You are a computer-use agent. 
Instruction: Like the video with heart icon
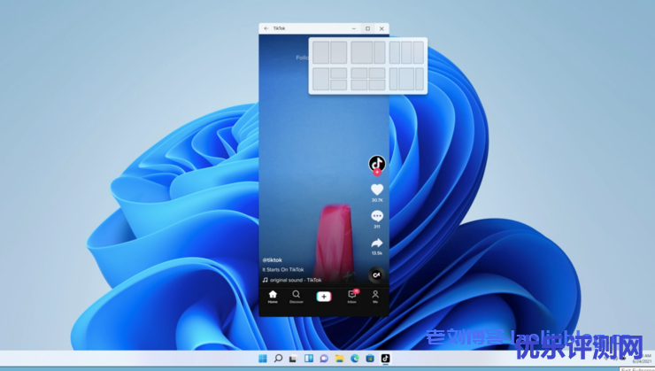click(x=377, y=189)
